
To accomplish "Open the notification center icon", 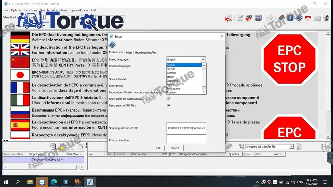I will tap(325, 182).
